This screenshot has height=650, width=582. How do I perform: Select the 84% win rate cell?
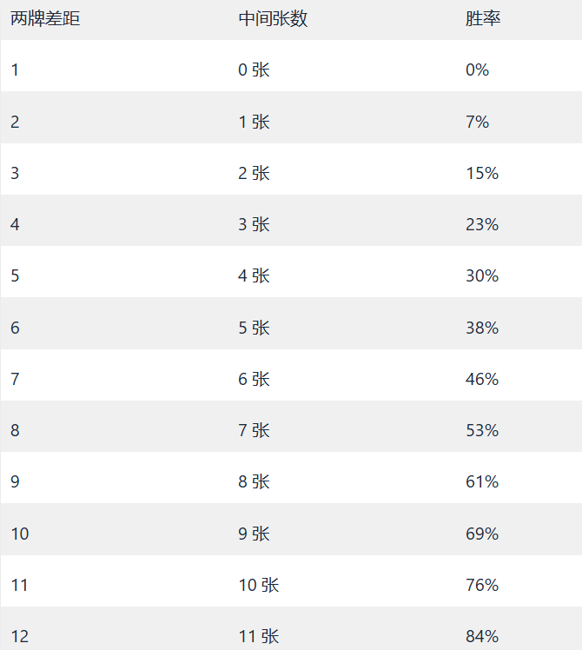point(482,636)
